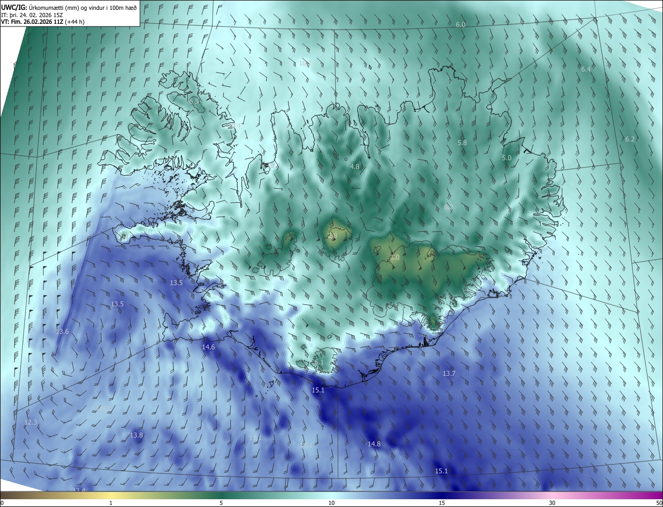Screen dimensions: 663x507
Task: Click the 5.0 map value label
Action: 507,158
